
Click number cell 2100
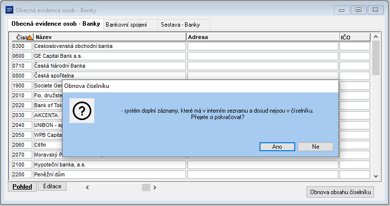(x=22, y=165)
